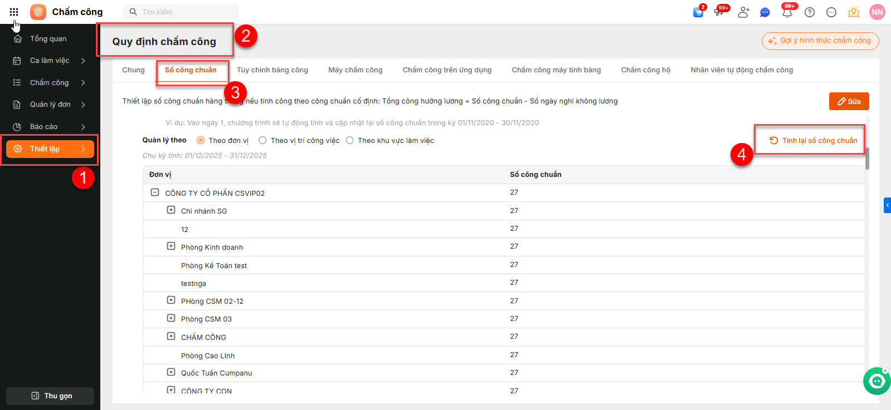The width and height of the screenshot is (891, 410).
Task: Open the notifications bell
Action: click(x=787, y=12)
